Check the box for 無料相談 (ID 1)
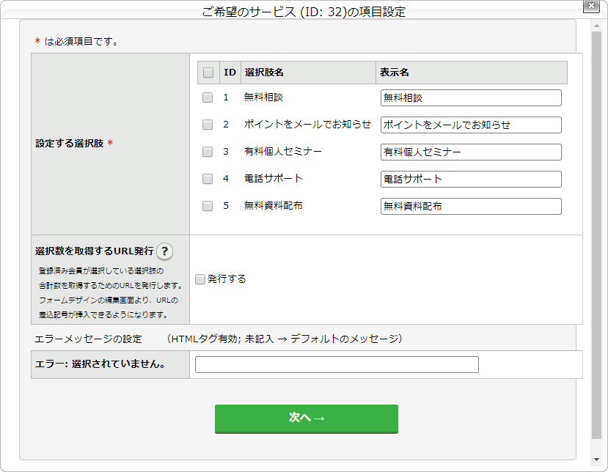608x472 pixels. [208, 97]
